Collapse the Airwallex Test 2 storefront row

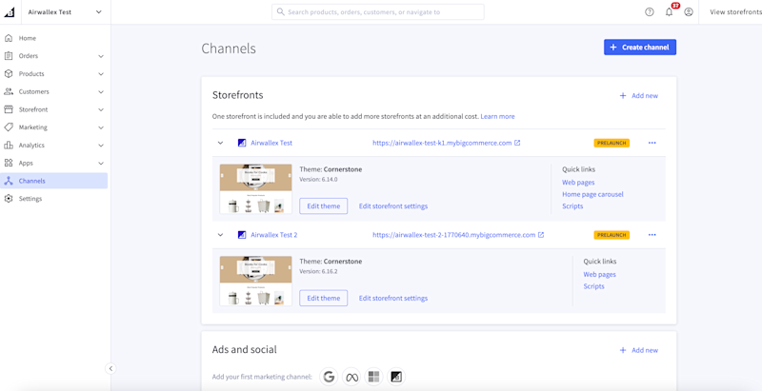pos(220,235)
